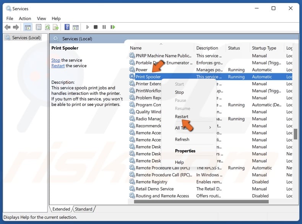Click the Start Service play toolbar button

[x=88, y=27]
